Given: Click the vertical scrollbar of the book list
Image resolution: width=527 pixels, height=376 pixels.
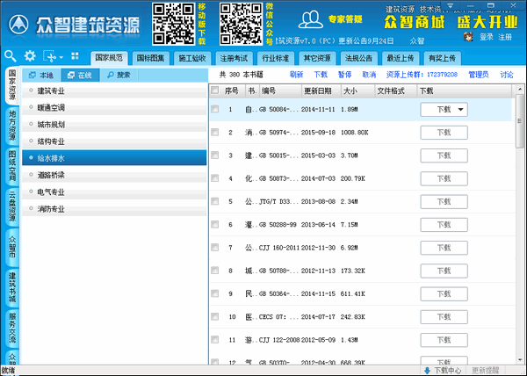Looking at the screenshot, I should 518,220.
